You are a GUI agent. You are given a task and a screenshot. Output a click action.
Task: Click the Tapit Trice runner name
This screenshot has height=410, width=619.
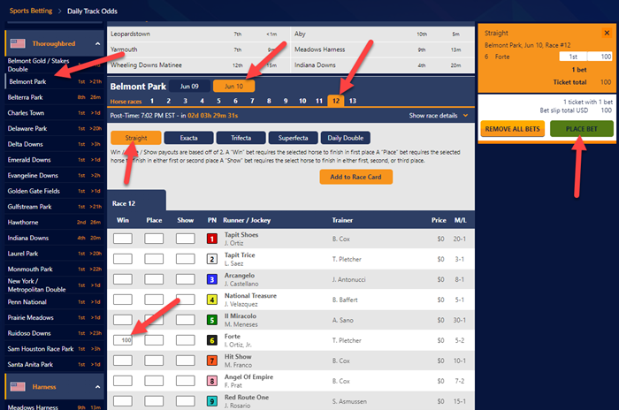(x=240, y=254)
